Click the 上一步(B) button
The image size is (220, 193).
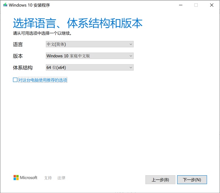click(160, 180)
